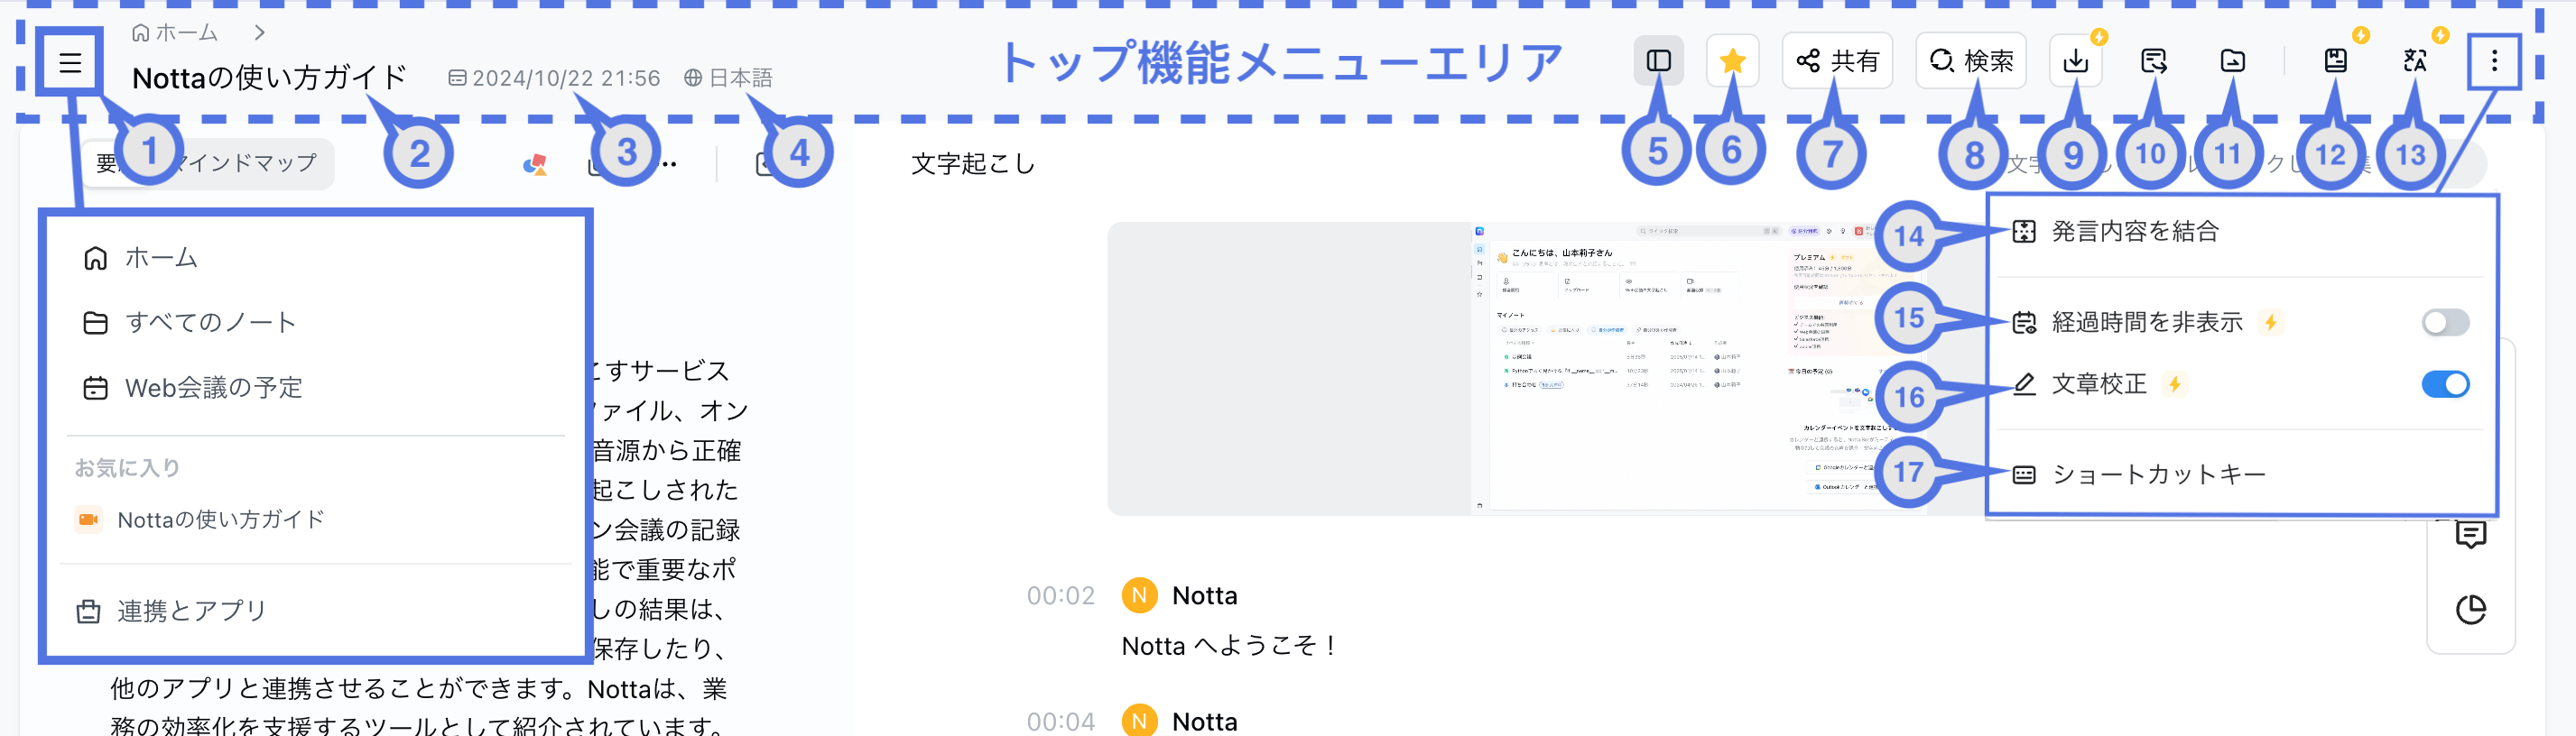Click the save to notebook icon

point(2335,61)
